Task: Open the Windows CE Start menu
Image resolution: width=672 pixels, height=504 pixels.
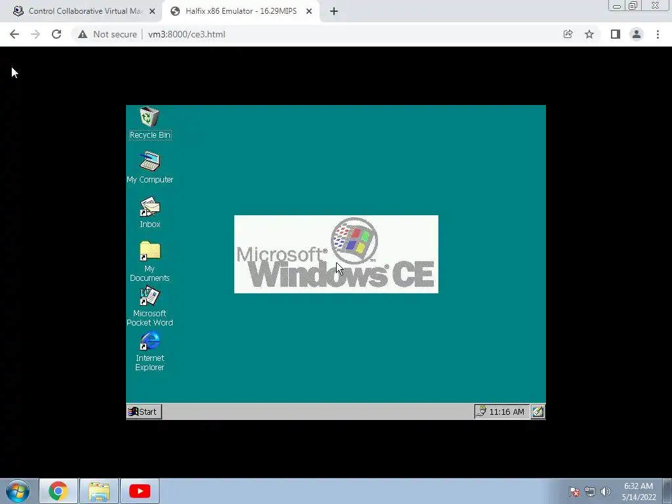Action: [x=144, y=411]
